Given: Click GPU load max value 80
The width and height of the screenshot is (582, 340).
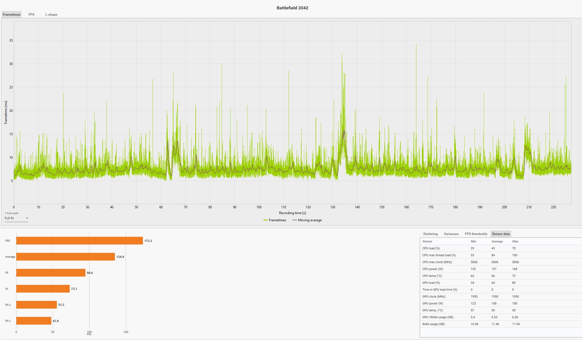Looking at the screenshot, I should (514, 283).
